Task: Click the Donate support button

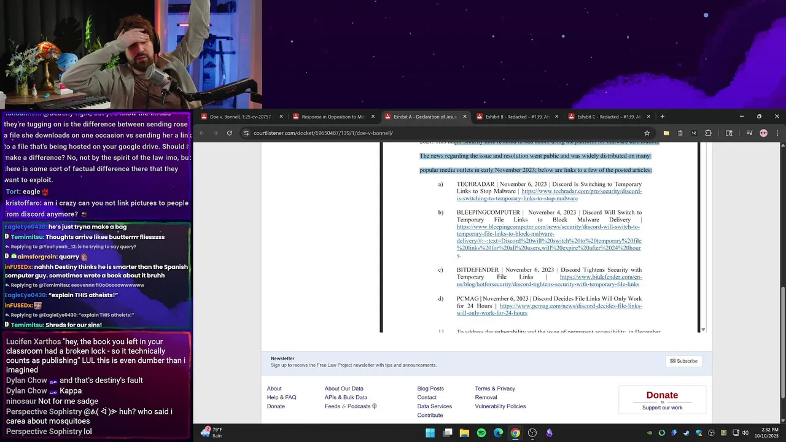Action: (x=662, y=400)
